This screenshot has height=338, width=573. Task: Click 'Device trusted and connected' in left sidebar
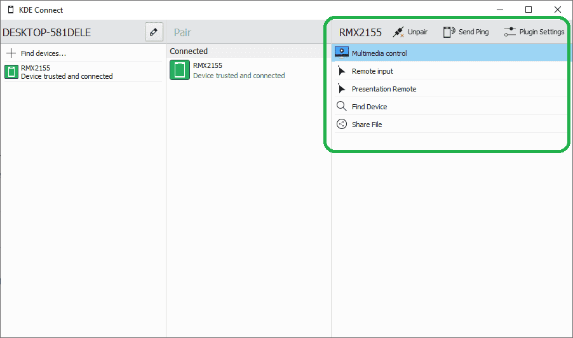point(67,76)
